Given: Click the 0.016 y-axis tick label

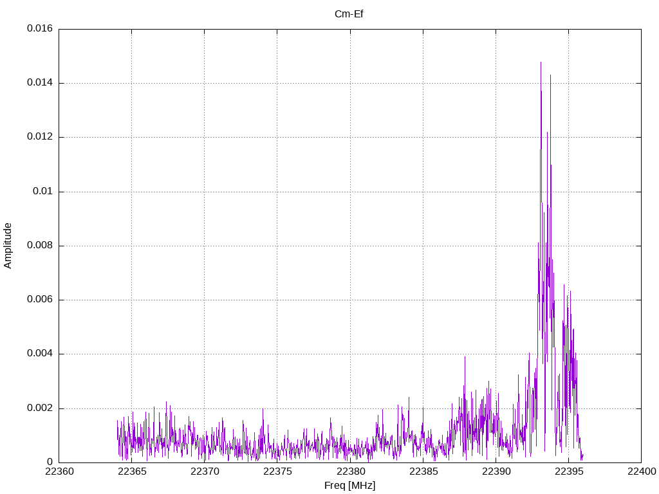Looking at the screenshot, I should (39, 29).
